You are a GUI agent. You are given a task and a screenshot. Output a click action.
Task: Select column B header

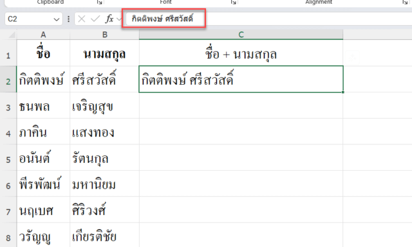pyautogui.click(x=104, y=35)
